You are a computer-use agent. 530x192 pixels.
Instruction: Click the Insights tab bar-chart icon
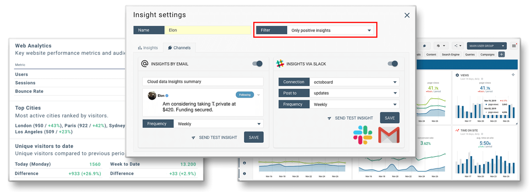[x=140, y=48]
